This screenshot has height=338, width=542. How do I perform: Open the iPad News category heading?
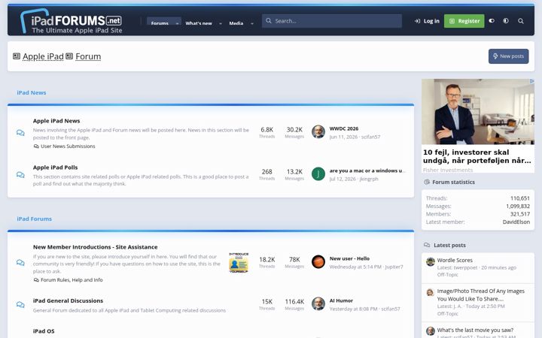[x=32, y=93]
